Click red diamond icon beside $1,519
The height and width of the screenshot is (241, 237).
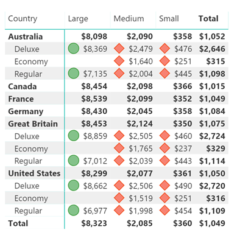pyautogui.click(x=119, y=198)
